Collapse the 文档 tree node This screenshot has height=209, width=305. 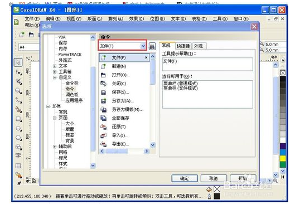tap(47, 106)
